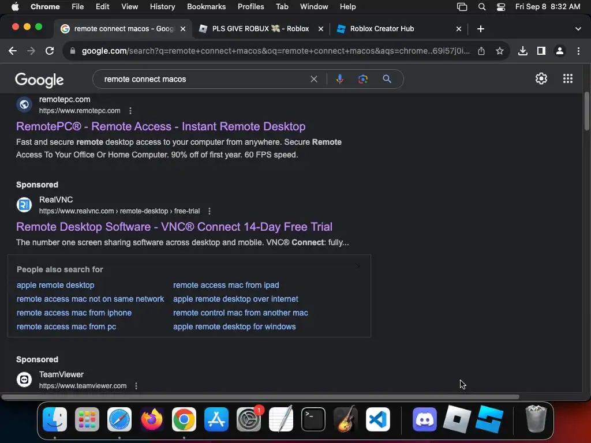
Task: Open Control Center in menu bar
Action: 501,7
